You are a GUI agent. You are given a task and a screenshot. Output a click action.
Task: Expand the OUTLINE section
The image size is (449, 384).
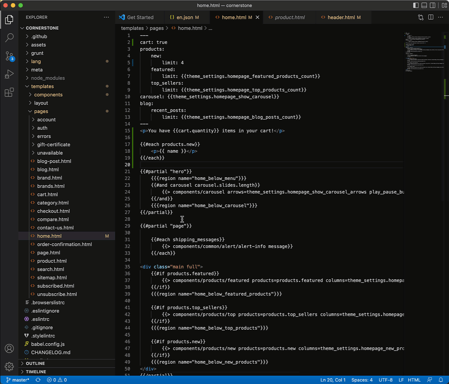coord(35,363)
